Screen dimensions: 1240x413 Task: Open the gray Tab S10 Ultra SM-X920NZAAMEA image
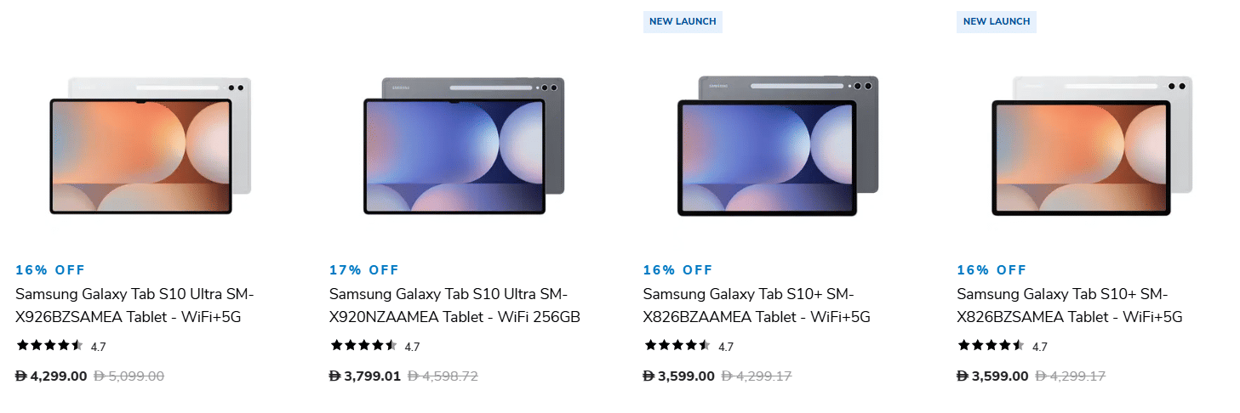pyautogui.click(x=463, y=144)
